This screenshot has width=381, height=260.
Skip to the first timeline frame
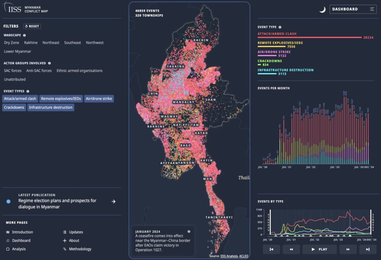coord(271,249)
